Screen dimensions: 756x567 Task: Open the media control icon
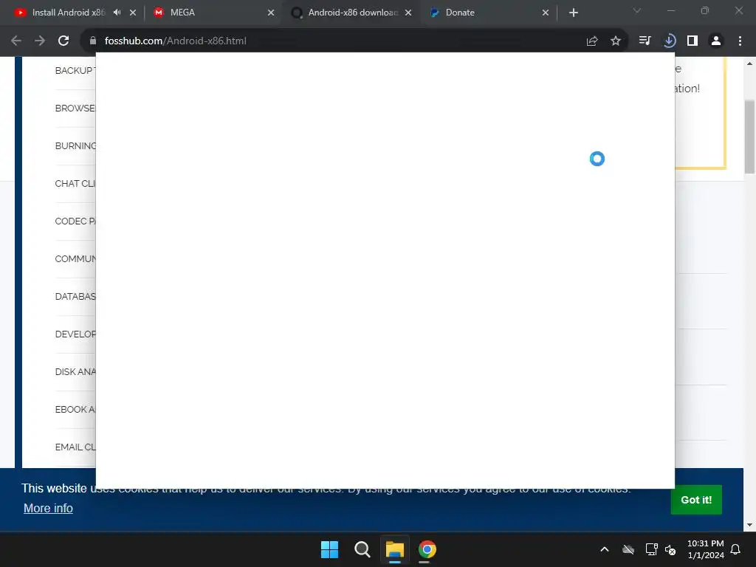pyautogui.click(x=645, y=41)
